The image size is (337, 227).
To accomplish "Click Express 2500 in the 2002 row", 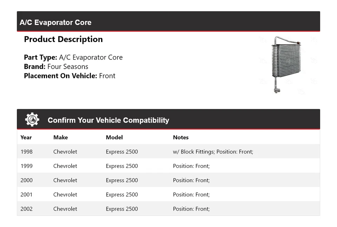I will click(122, 209).
